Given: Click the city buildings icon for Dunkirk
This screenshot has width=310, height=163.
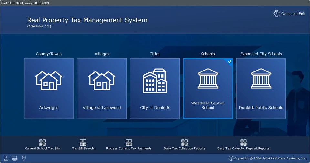Looking at the screenshot, I should coord(155,81).
